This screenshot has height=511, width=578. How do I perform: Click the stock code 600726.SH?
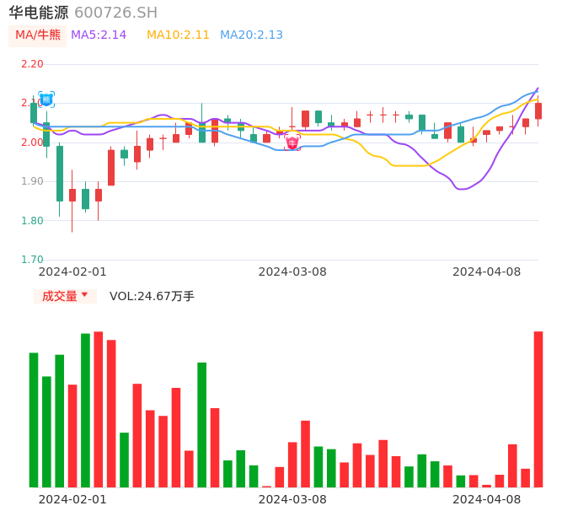[115, 13]
